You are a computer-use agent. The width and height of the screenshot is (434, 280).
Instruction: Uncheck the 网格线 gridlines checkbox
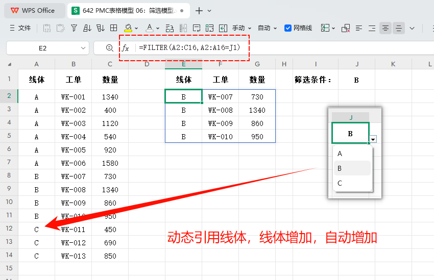(288, 28)
